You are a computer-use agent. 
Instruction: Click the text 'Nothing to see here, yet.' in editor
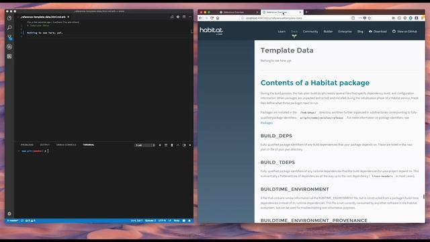(x=45, y=33)
